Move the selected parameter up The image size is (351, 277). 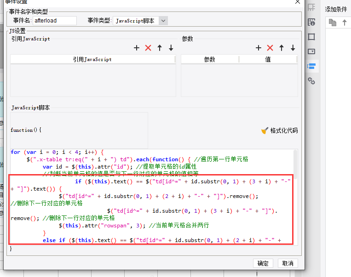point(282,48)
